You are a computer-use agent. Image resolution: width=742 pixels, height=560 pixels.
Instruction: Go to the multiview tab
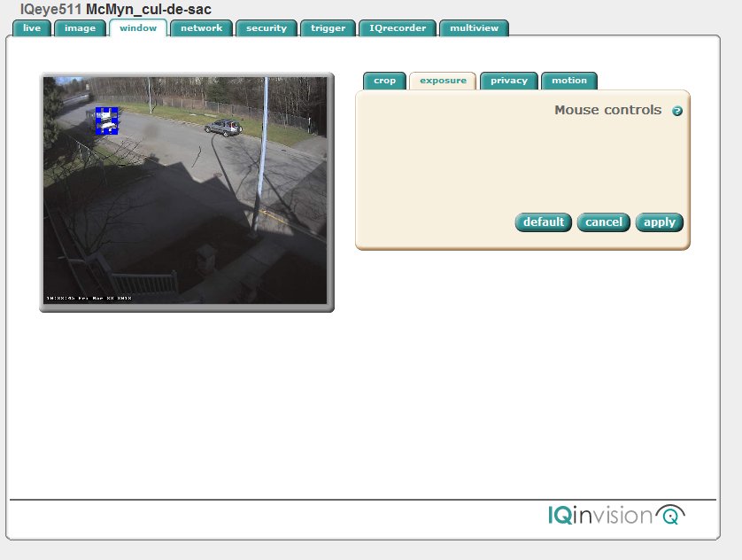click(475, 28)
